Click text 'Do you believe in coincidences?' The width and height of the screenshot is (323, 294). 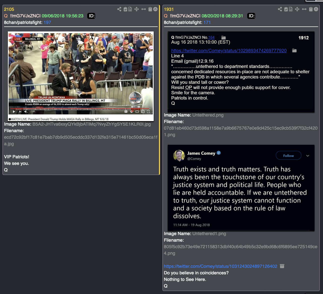(196, 273)
